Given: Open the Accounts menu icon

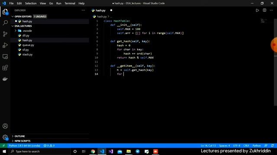Looking at the screenshot, I should [5, 126].
